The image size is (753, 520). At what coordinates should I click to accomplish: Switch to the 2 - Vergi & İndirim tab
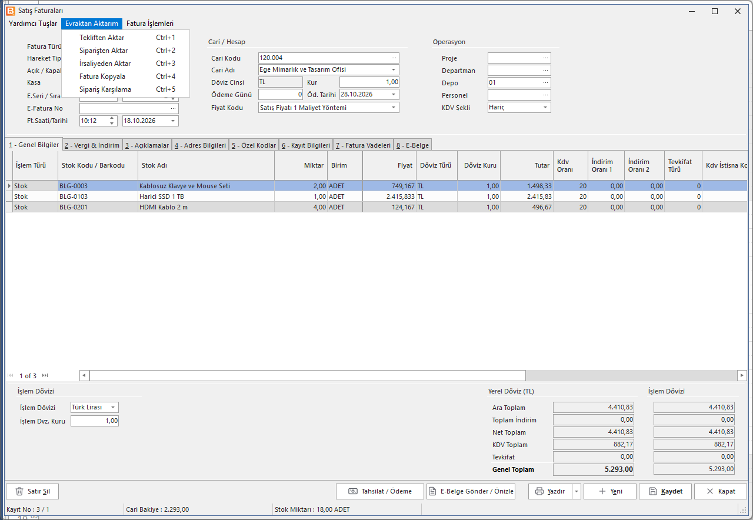pos(92,145)
